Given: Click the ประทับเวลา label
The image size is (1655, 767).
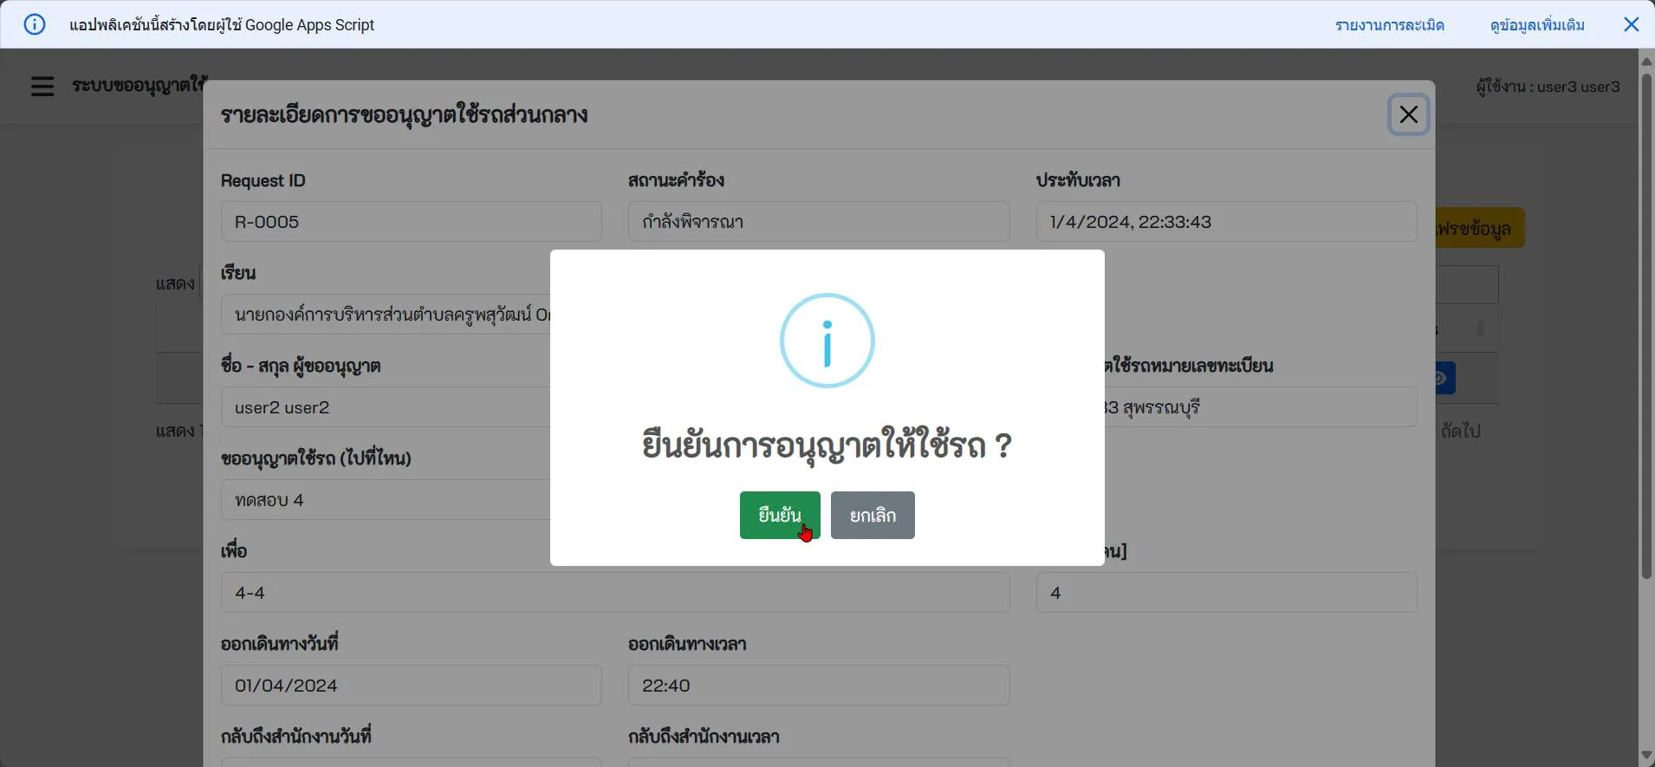Looking at the screenshot, I should pos(1078,180).
